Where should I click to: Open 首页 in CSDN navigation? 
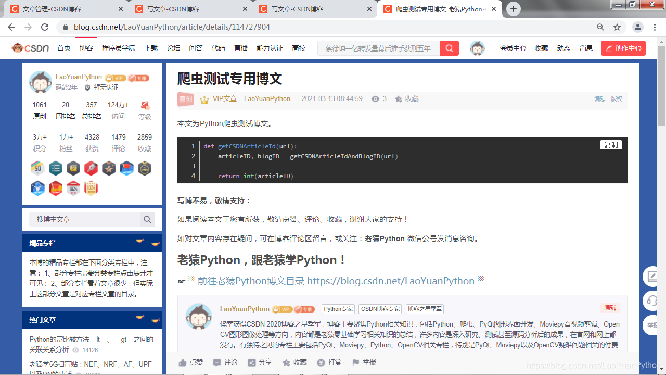pyautogui.click(x=64, y=48)
